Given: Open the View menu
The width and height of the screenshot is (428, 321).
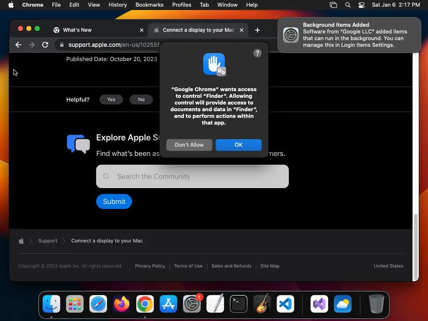Looking at the screenshot, I should 94,5.
